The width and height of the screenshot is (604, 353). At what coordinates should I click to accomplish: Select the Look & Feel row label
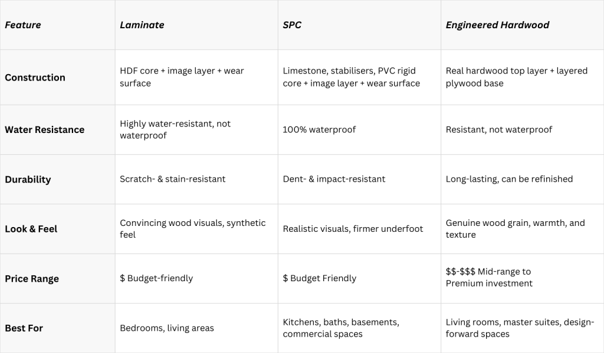pos(31,229)
